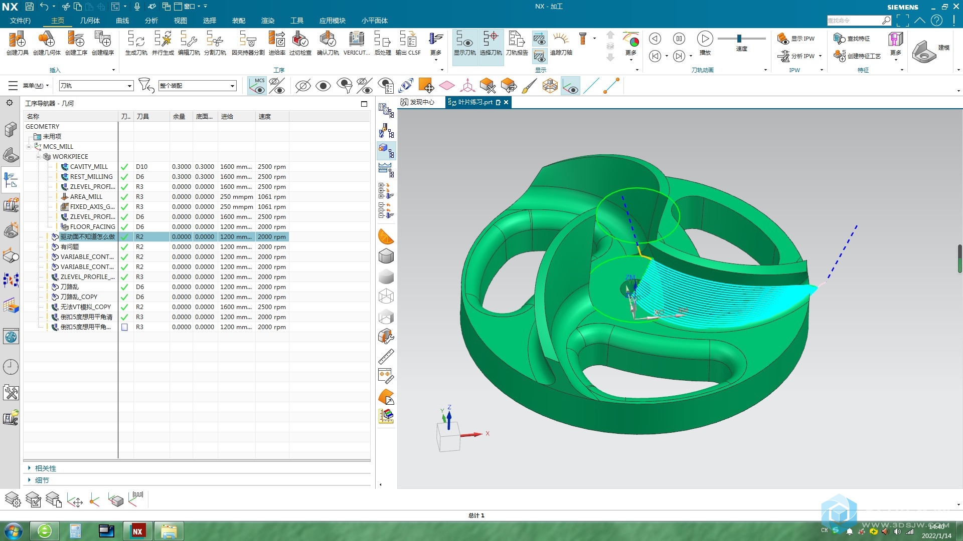The width and height of the screenshot is (963, 541).
Task: Click 分析 IPW button
Action: pyautogui.click(x=796, y=56)
